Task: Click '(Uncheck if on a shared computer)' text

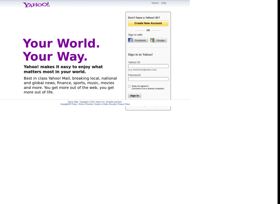Action: 148,89
